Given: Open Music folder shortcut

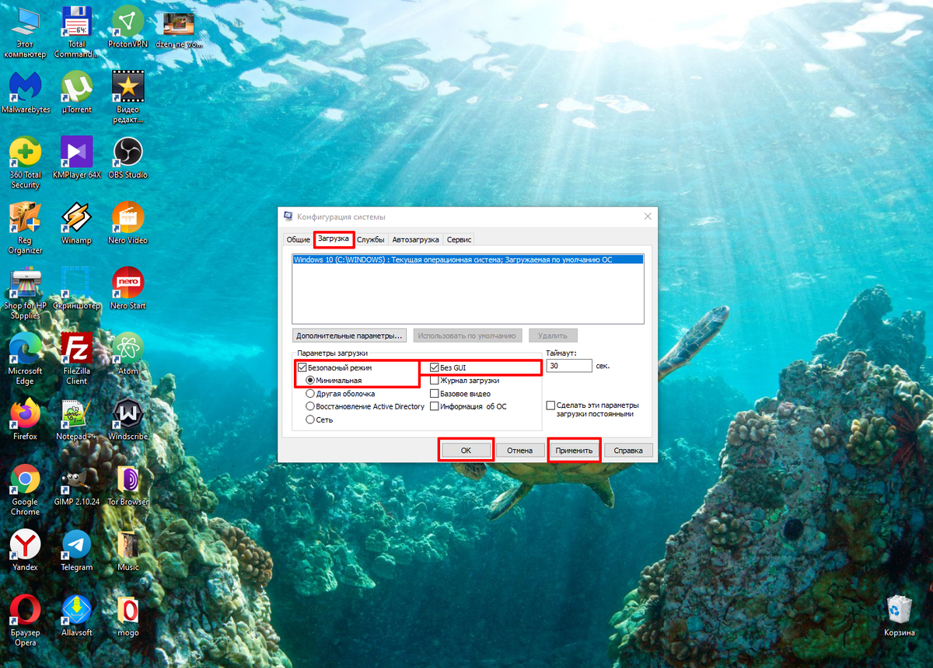Looking at the screenshot, I should click(x=128, y=550).
